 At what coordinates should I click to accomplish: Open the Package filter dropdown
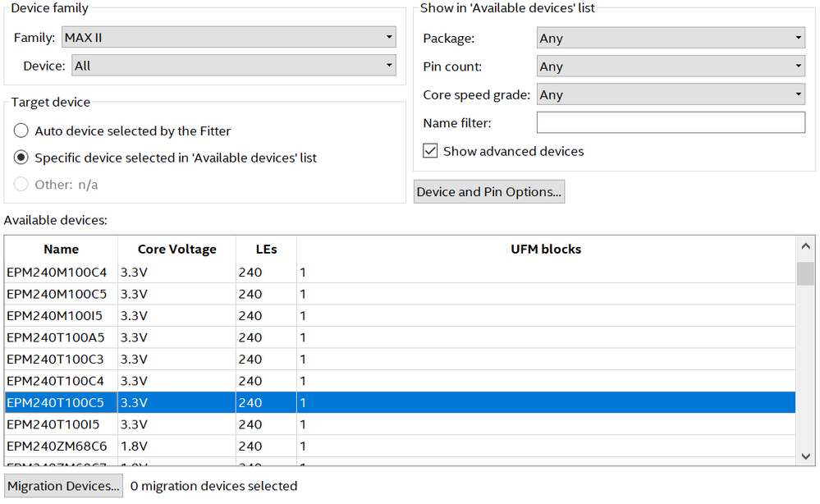670,38
